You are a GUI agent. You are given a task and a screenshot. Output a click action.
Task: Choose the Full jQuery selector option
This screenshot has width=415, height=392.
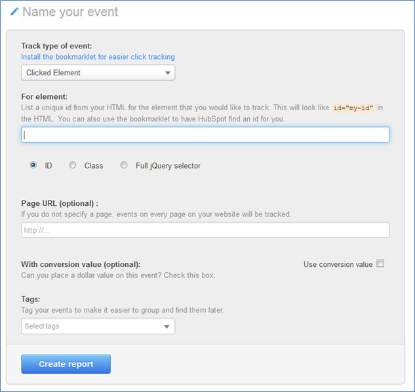124,165
